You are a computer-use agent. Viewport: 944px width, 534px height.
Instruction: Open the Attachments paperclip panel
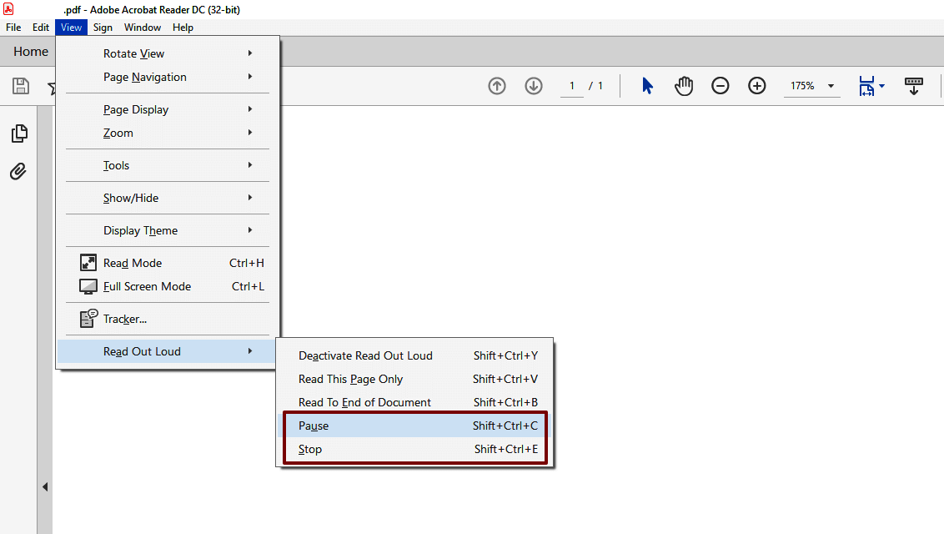point(19,171)
